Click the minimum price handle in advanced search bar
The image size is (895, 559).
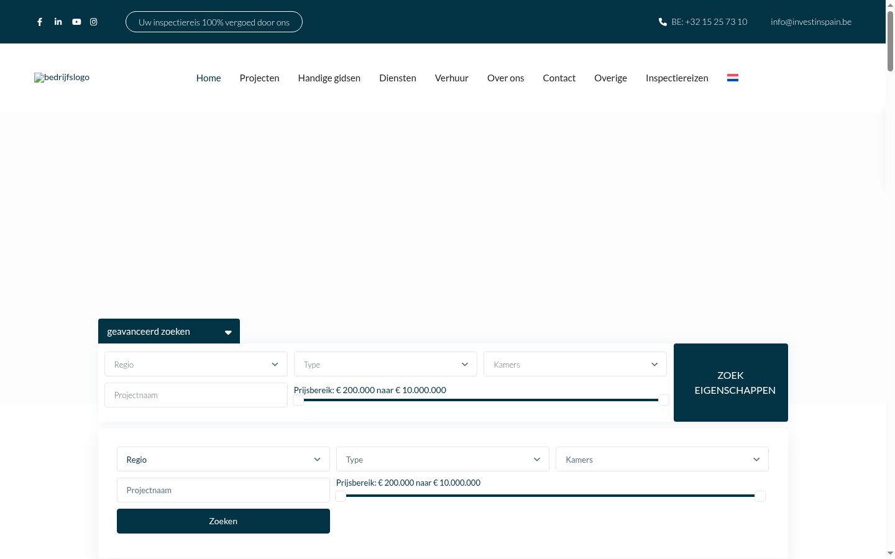299,400
